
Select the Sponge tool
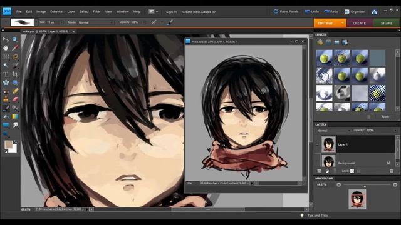[x=6, y=134]
